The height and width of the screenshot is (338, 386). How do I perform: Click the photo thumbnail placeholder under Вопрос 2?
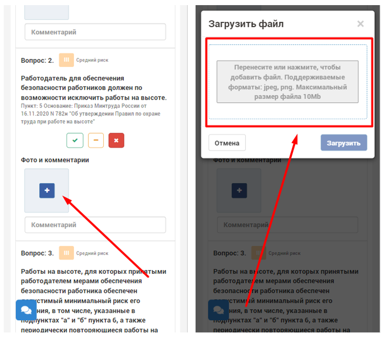47,190
